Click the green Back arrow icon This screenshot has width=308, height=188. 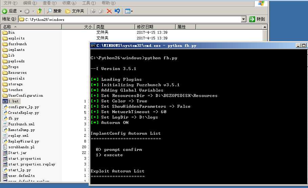(x=4, y=11)
